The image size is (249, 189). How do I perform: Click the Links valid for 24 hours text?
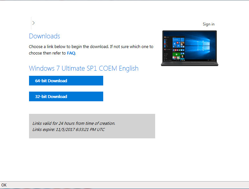(74, 123)
